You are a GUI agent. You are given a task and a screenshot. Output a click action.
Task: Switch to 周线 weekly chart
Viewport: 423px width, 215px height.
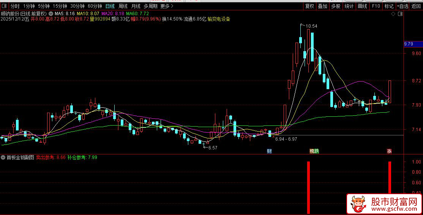point(123,6)
